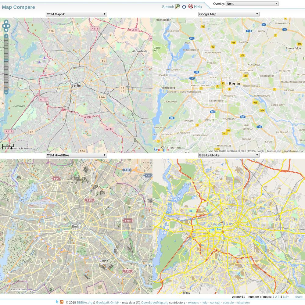Click B 158 shield on Hike&Bike map
Viewport: 305px width, 305px height.
(127, 221)
